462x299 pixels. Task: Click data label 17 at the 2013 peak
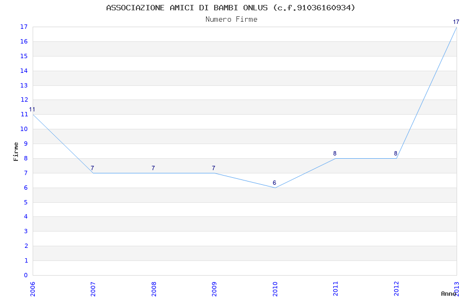tap(456, 22)
